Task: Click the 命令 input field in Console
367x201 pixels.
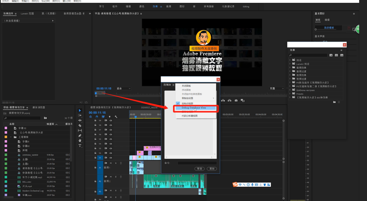Action: tap(197, 163)
